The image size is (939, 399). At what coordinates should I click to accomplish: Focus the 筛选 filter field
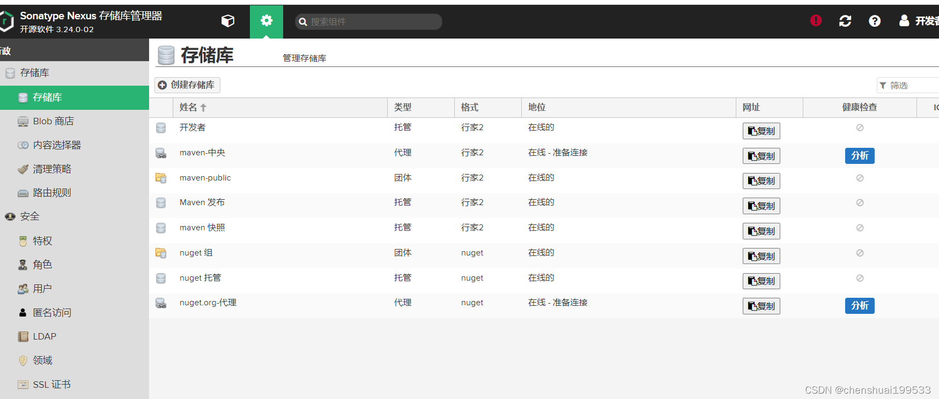(908, 86)
